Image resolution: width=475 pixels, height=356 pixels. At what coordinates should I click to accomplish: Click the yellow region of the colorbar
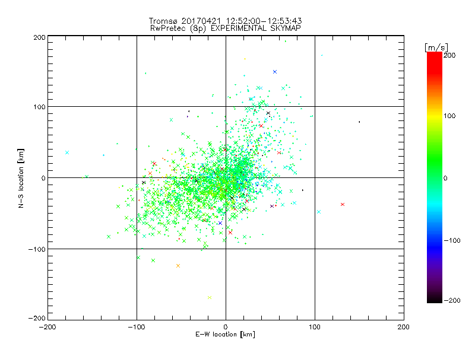click(x=435, y=116)
